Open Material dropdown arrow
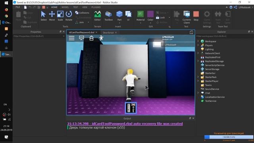This screenshot has height=143, width=254. pyautogui.click(x=140, y=23)
